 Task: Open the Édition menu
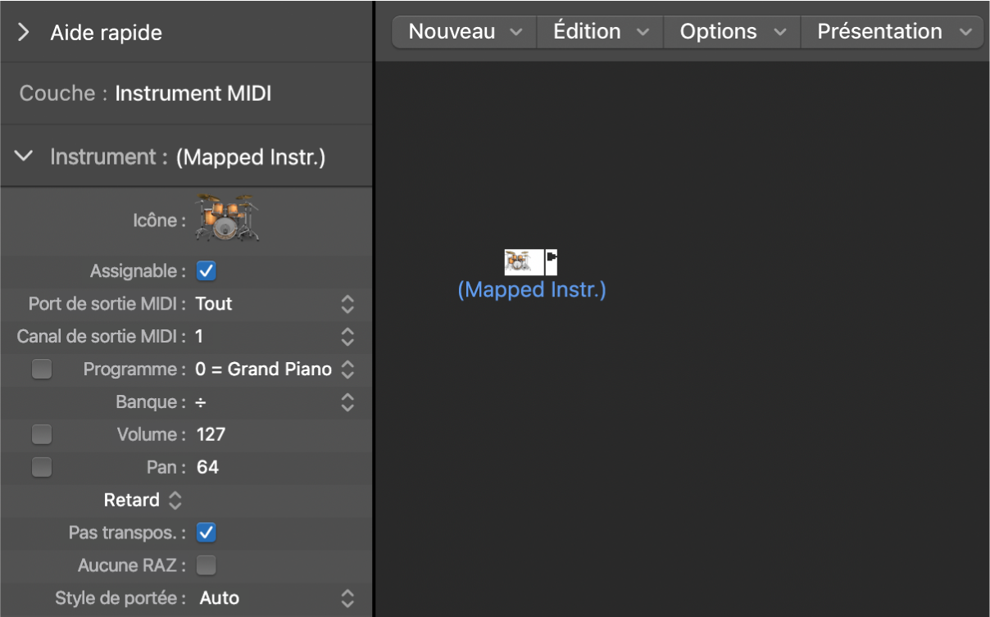[x=601, y=32]
